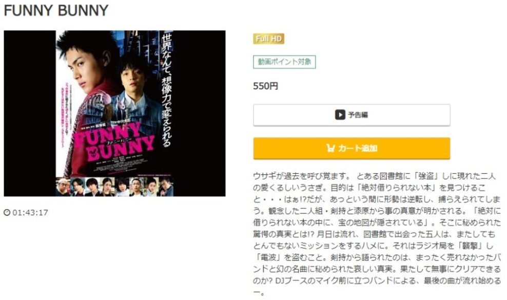Click the 01:43:17 runtime text

click(30, 212)
